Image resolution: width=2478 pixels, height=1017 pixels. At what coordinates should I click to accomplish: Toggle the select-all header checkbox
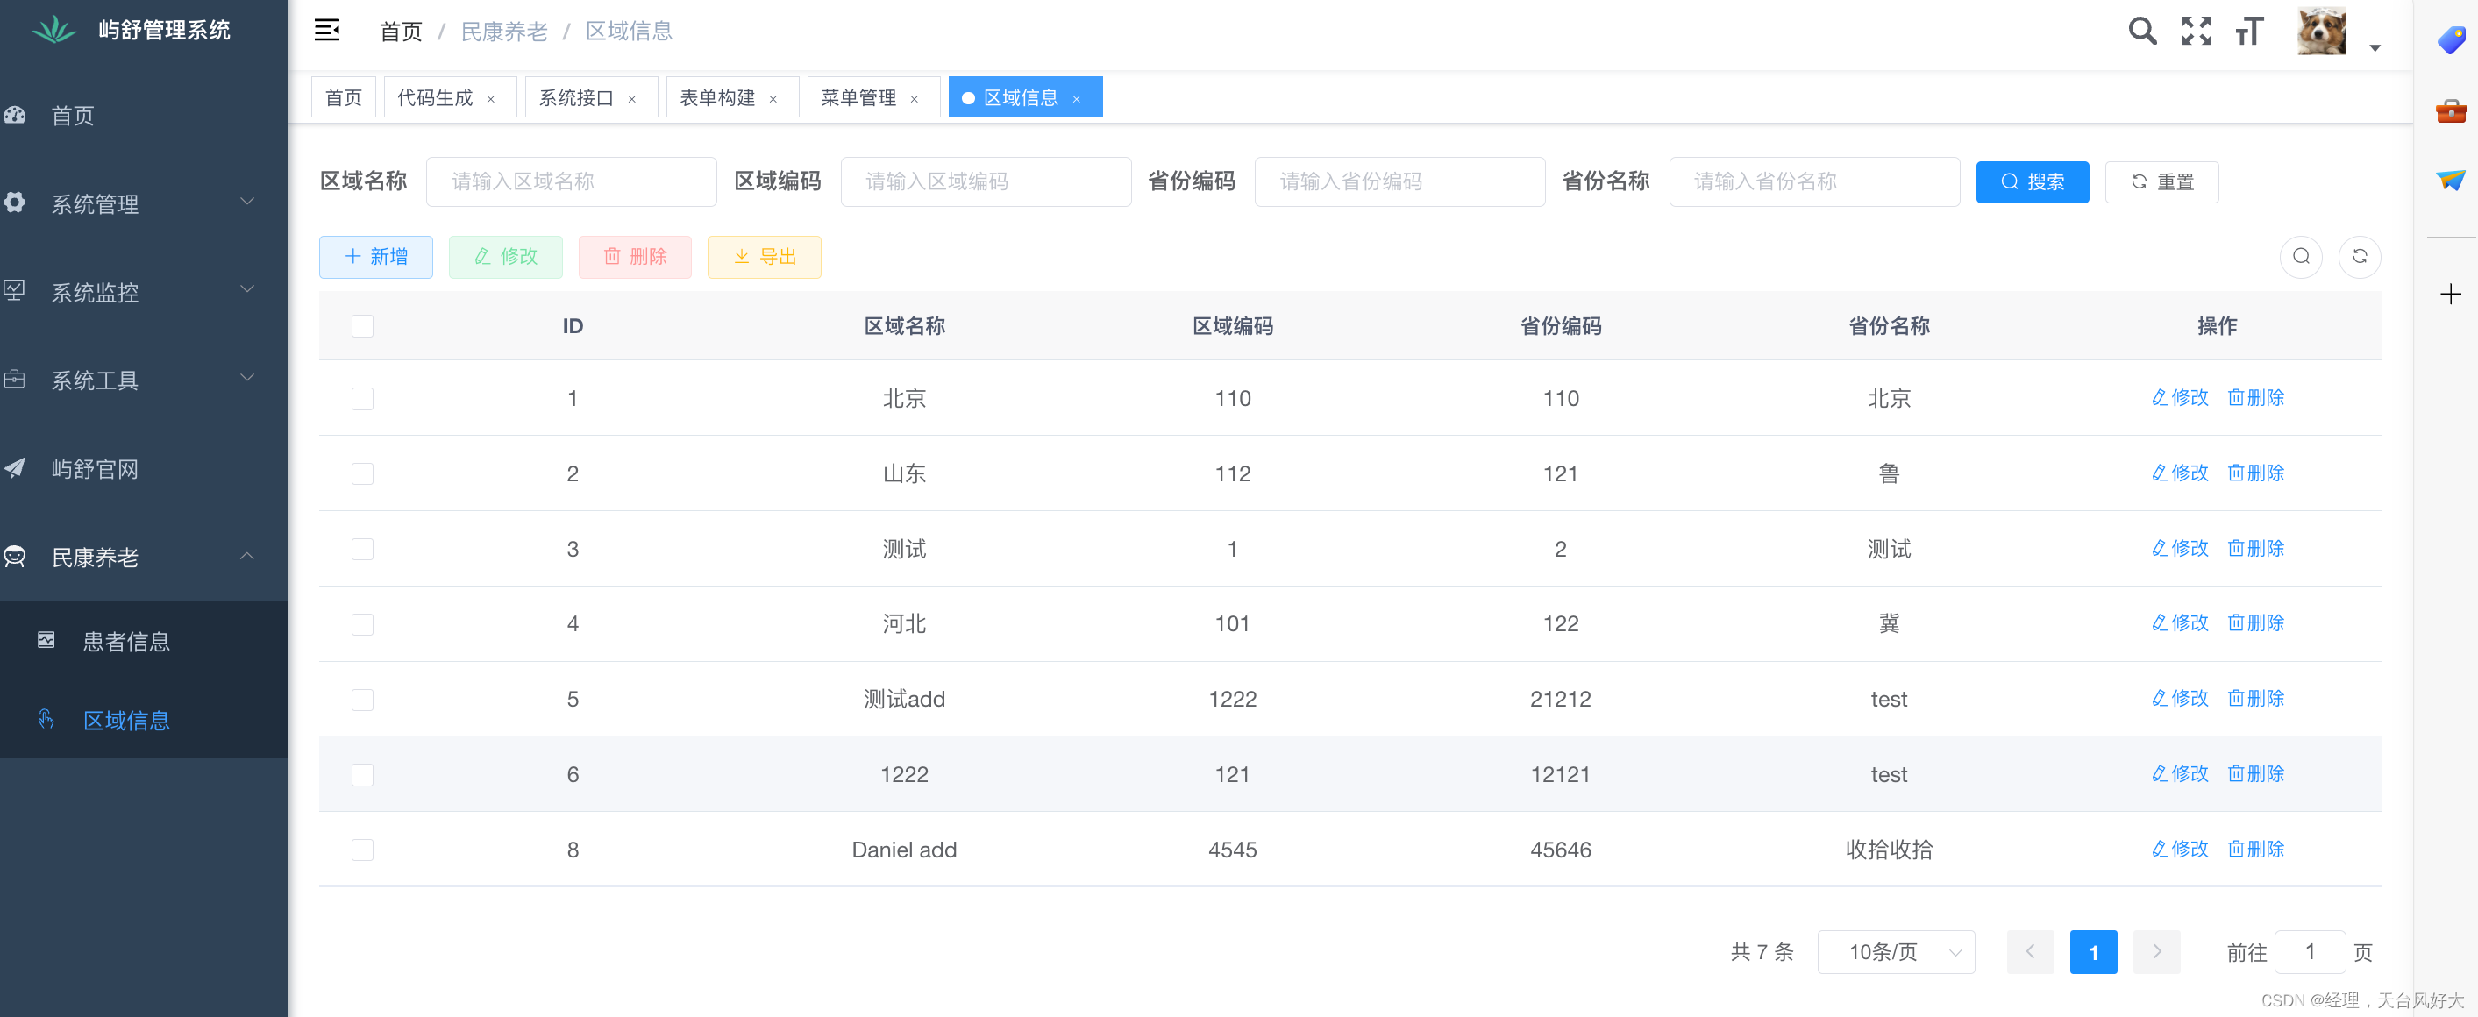(363, 326)
